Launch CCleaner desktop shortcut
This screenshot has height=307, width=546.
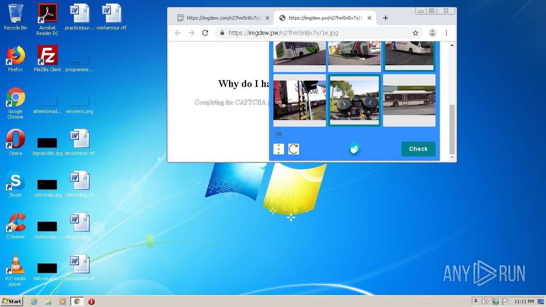(15, 226)
